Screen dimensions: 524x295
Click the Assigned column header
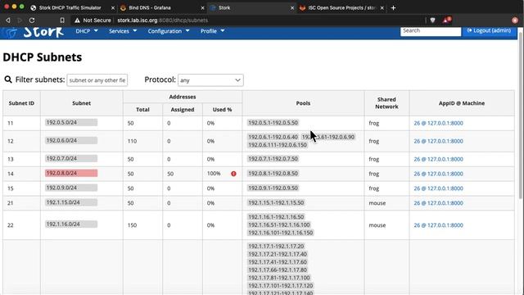[x=183, y=109]
